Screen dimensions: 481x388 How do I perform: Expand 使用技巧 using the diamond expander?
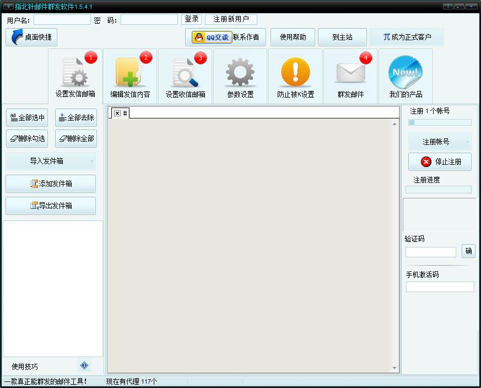click(84, 365)
